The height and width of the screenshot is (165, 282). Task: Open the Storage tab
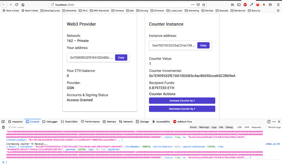point(142,122)
